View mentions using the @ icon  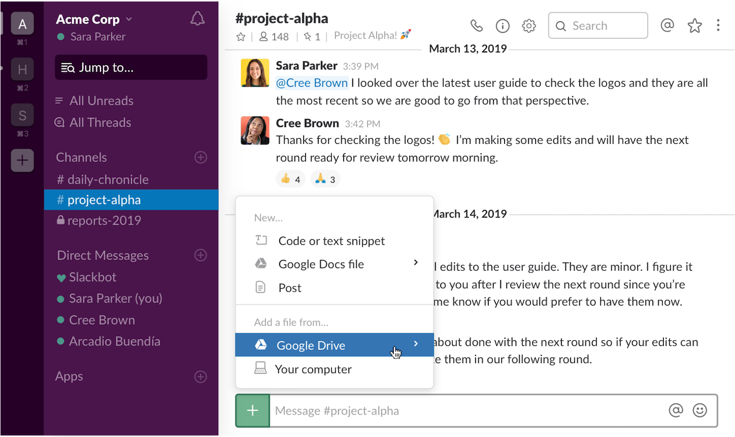click(x=667, y=25)
